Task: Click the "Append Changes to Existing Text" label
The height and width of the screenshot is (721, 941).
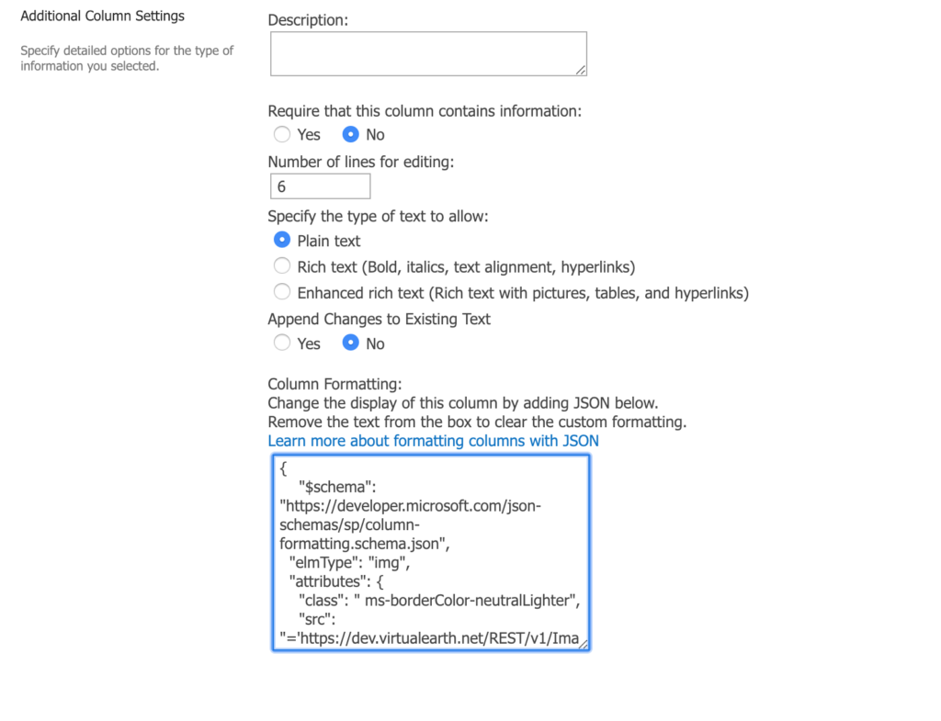Action: (x=380, y=319)
